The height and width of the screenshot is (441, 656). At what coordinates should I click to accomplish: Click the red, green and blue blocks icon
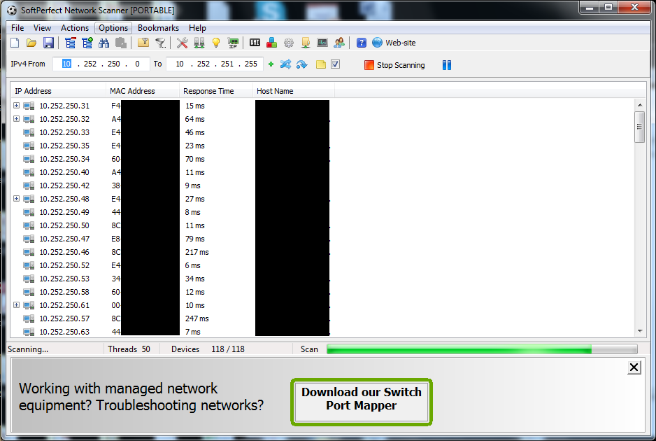[272, 43]
